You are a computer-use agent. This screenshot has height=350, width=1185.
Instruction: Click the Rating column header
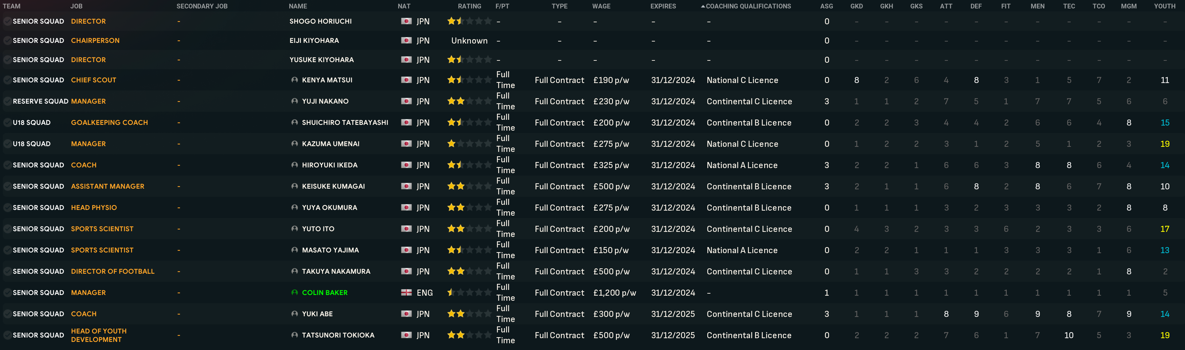(x=469, y=6)
